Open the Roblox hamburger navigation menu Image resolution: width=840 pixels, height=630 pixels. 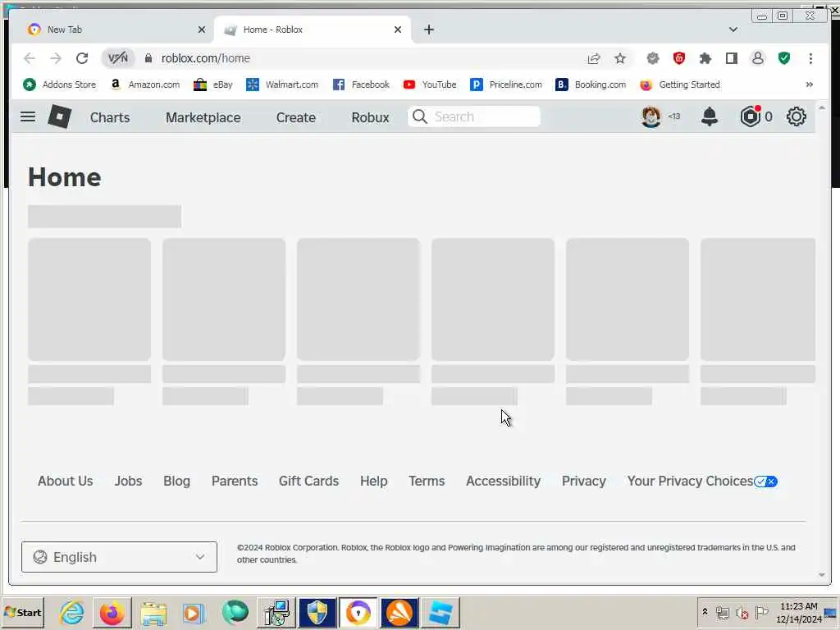tap(28, 116)
